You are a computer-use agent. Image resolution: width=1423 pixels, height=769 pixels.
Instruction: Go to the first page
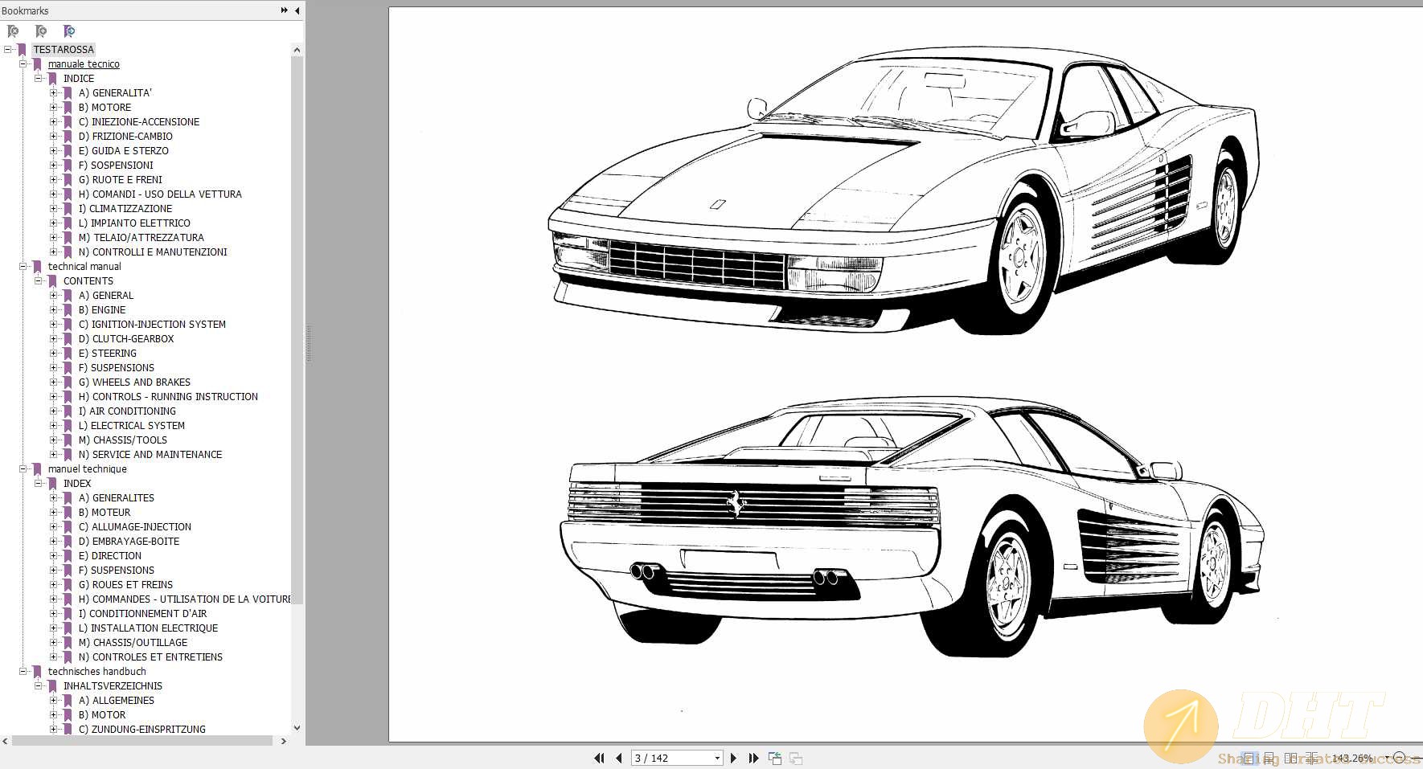point(599,758)
